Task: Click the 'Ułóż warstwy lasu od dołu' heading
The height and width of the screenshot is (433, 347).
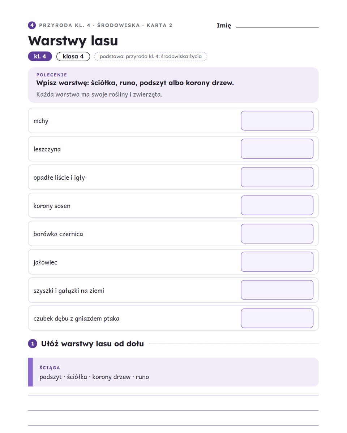Action: point(93,344)
